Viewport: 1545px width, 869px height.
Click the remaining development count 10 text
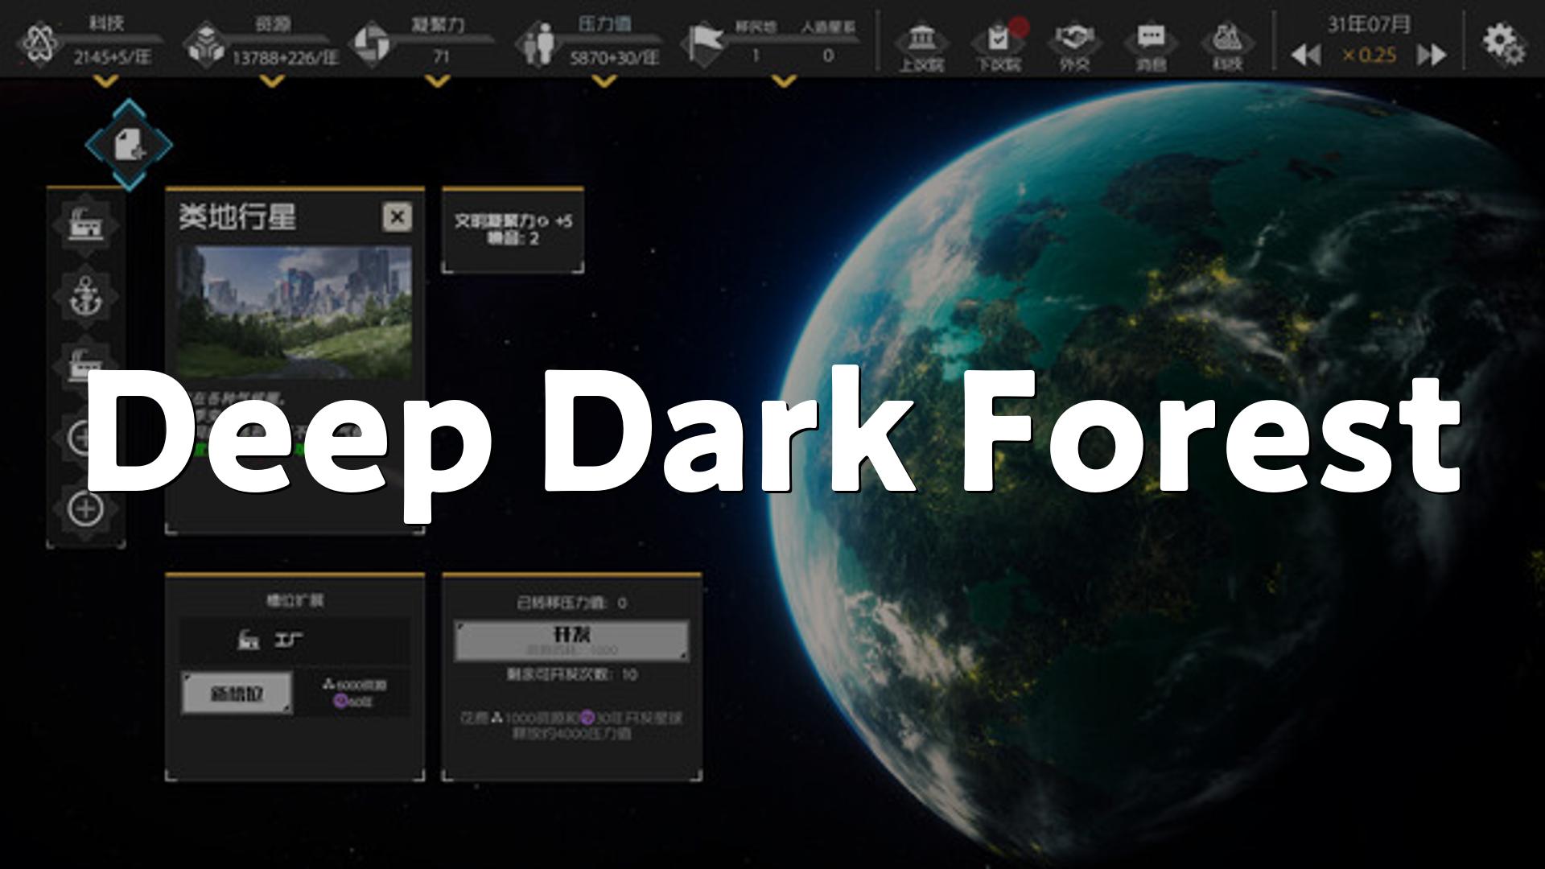pos(571,674)
